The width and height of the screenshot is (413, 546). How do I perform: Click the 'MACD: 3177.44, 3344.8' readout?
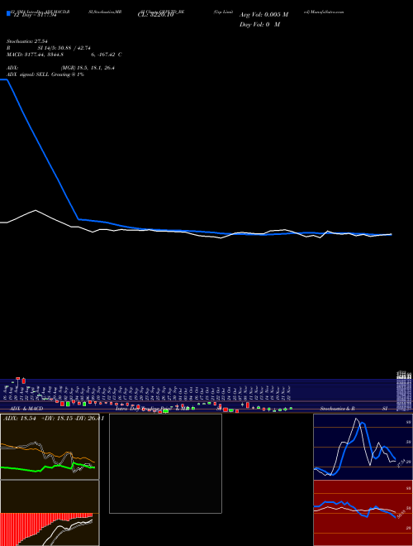point(35,55)
